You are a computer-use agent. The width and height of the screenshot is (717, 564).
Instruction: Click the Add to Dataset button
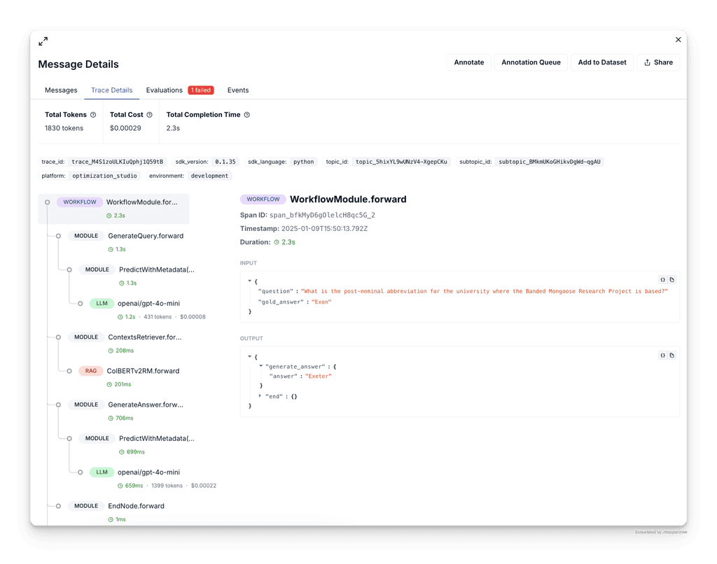pos(601,62)
